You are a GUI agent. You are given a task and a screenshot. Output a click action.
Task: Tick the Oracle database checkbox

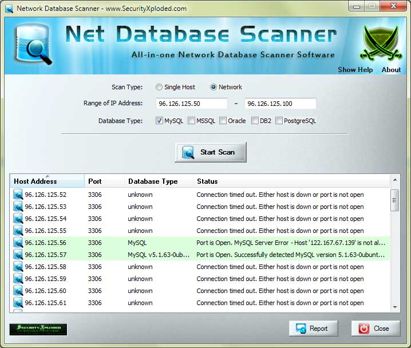click(x=223, y=121)
